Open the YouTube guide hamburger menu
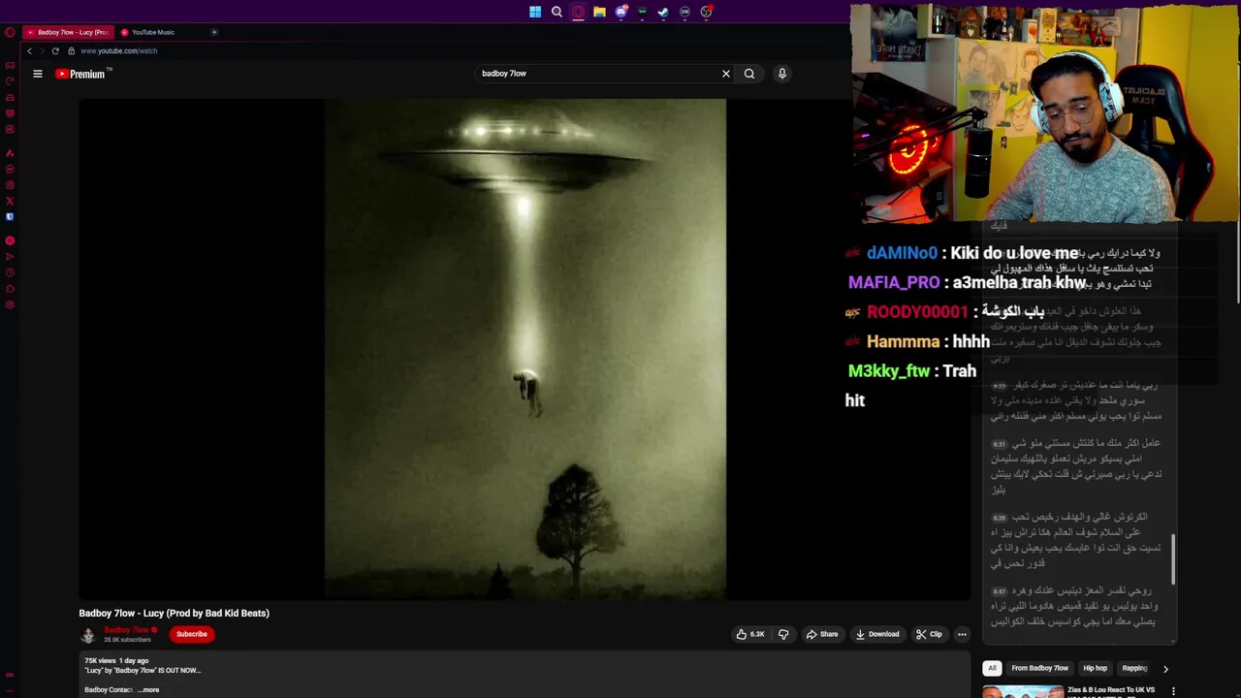 pos(38,74)
